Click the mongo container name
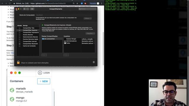Viewport: 189px width, 106px height. (20, 98)
